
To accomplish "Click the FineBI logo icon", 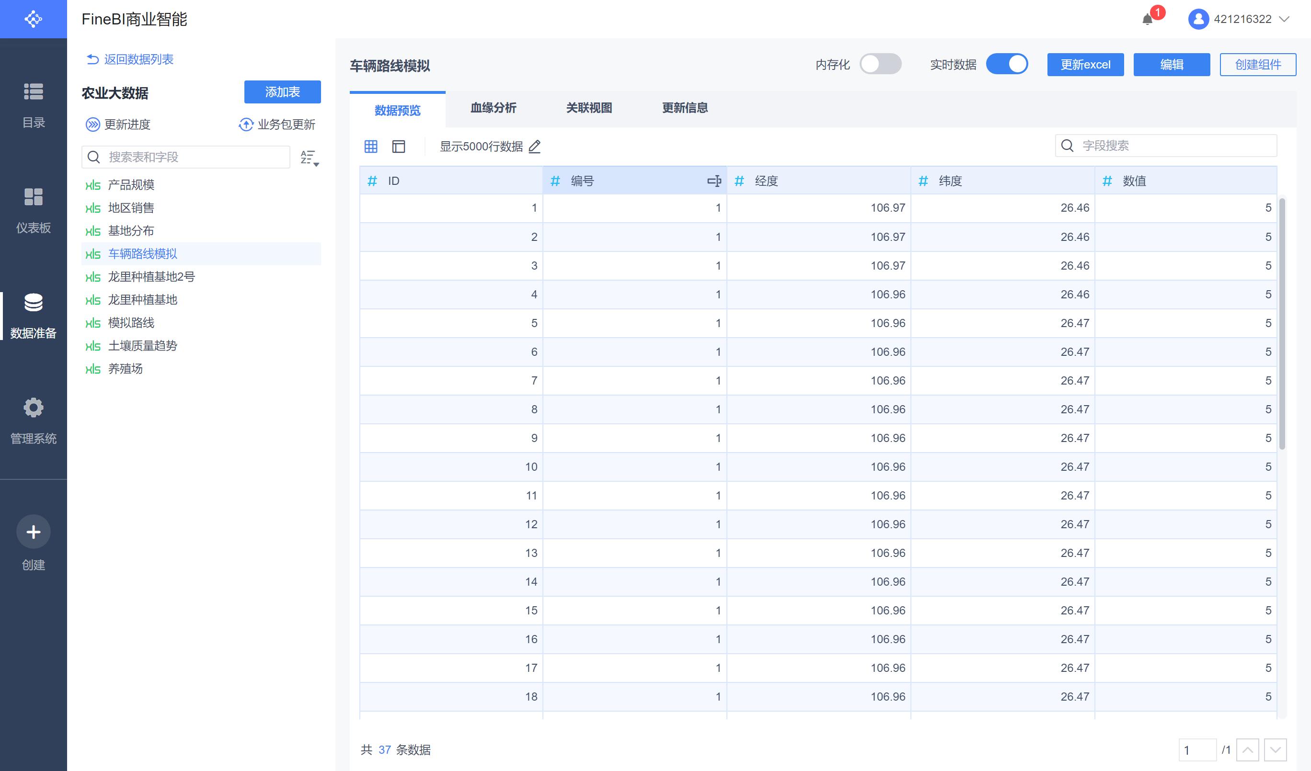I will [x=33, y=19].
